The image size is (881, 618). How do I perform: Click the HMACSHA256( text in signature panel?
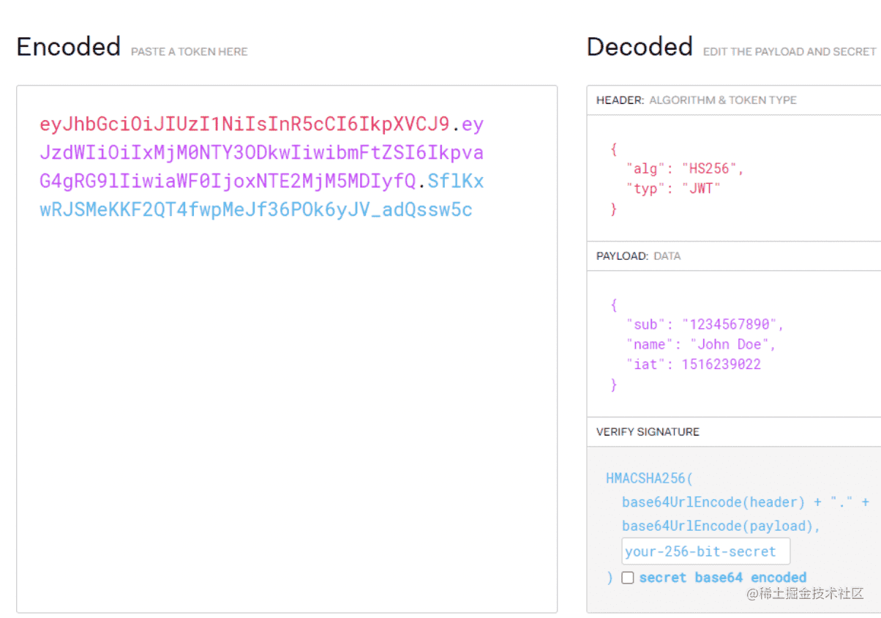(x=649, y=479)
